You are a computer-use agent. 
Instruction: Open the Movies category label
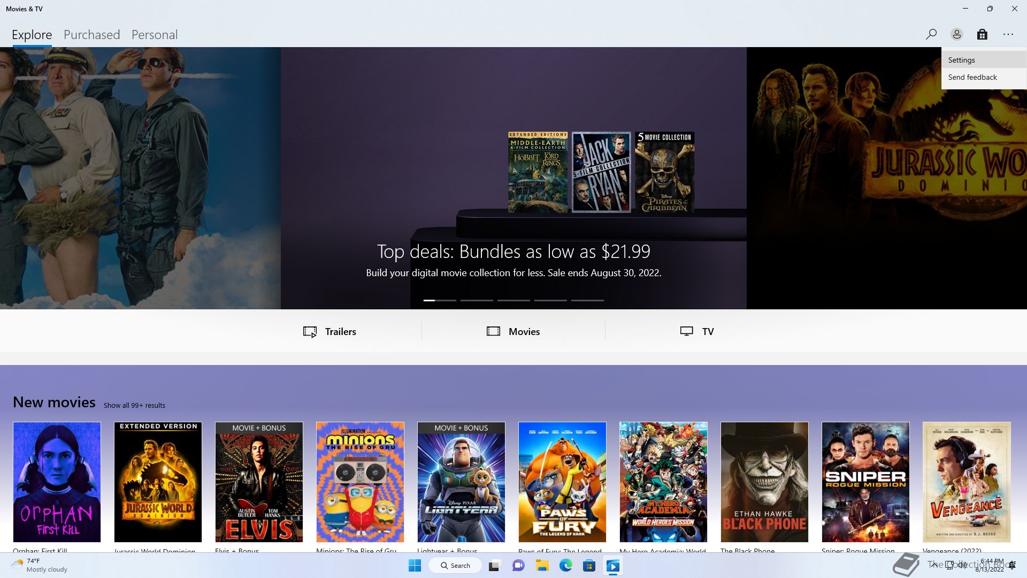click(524, 332)
